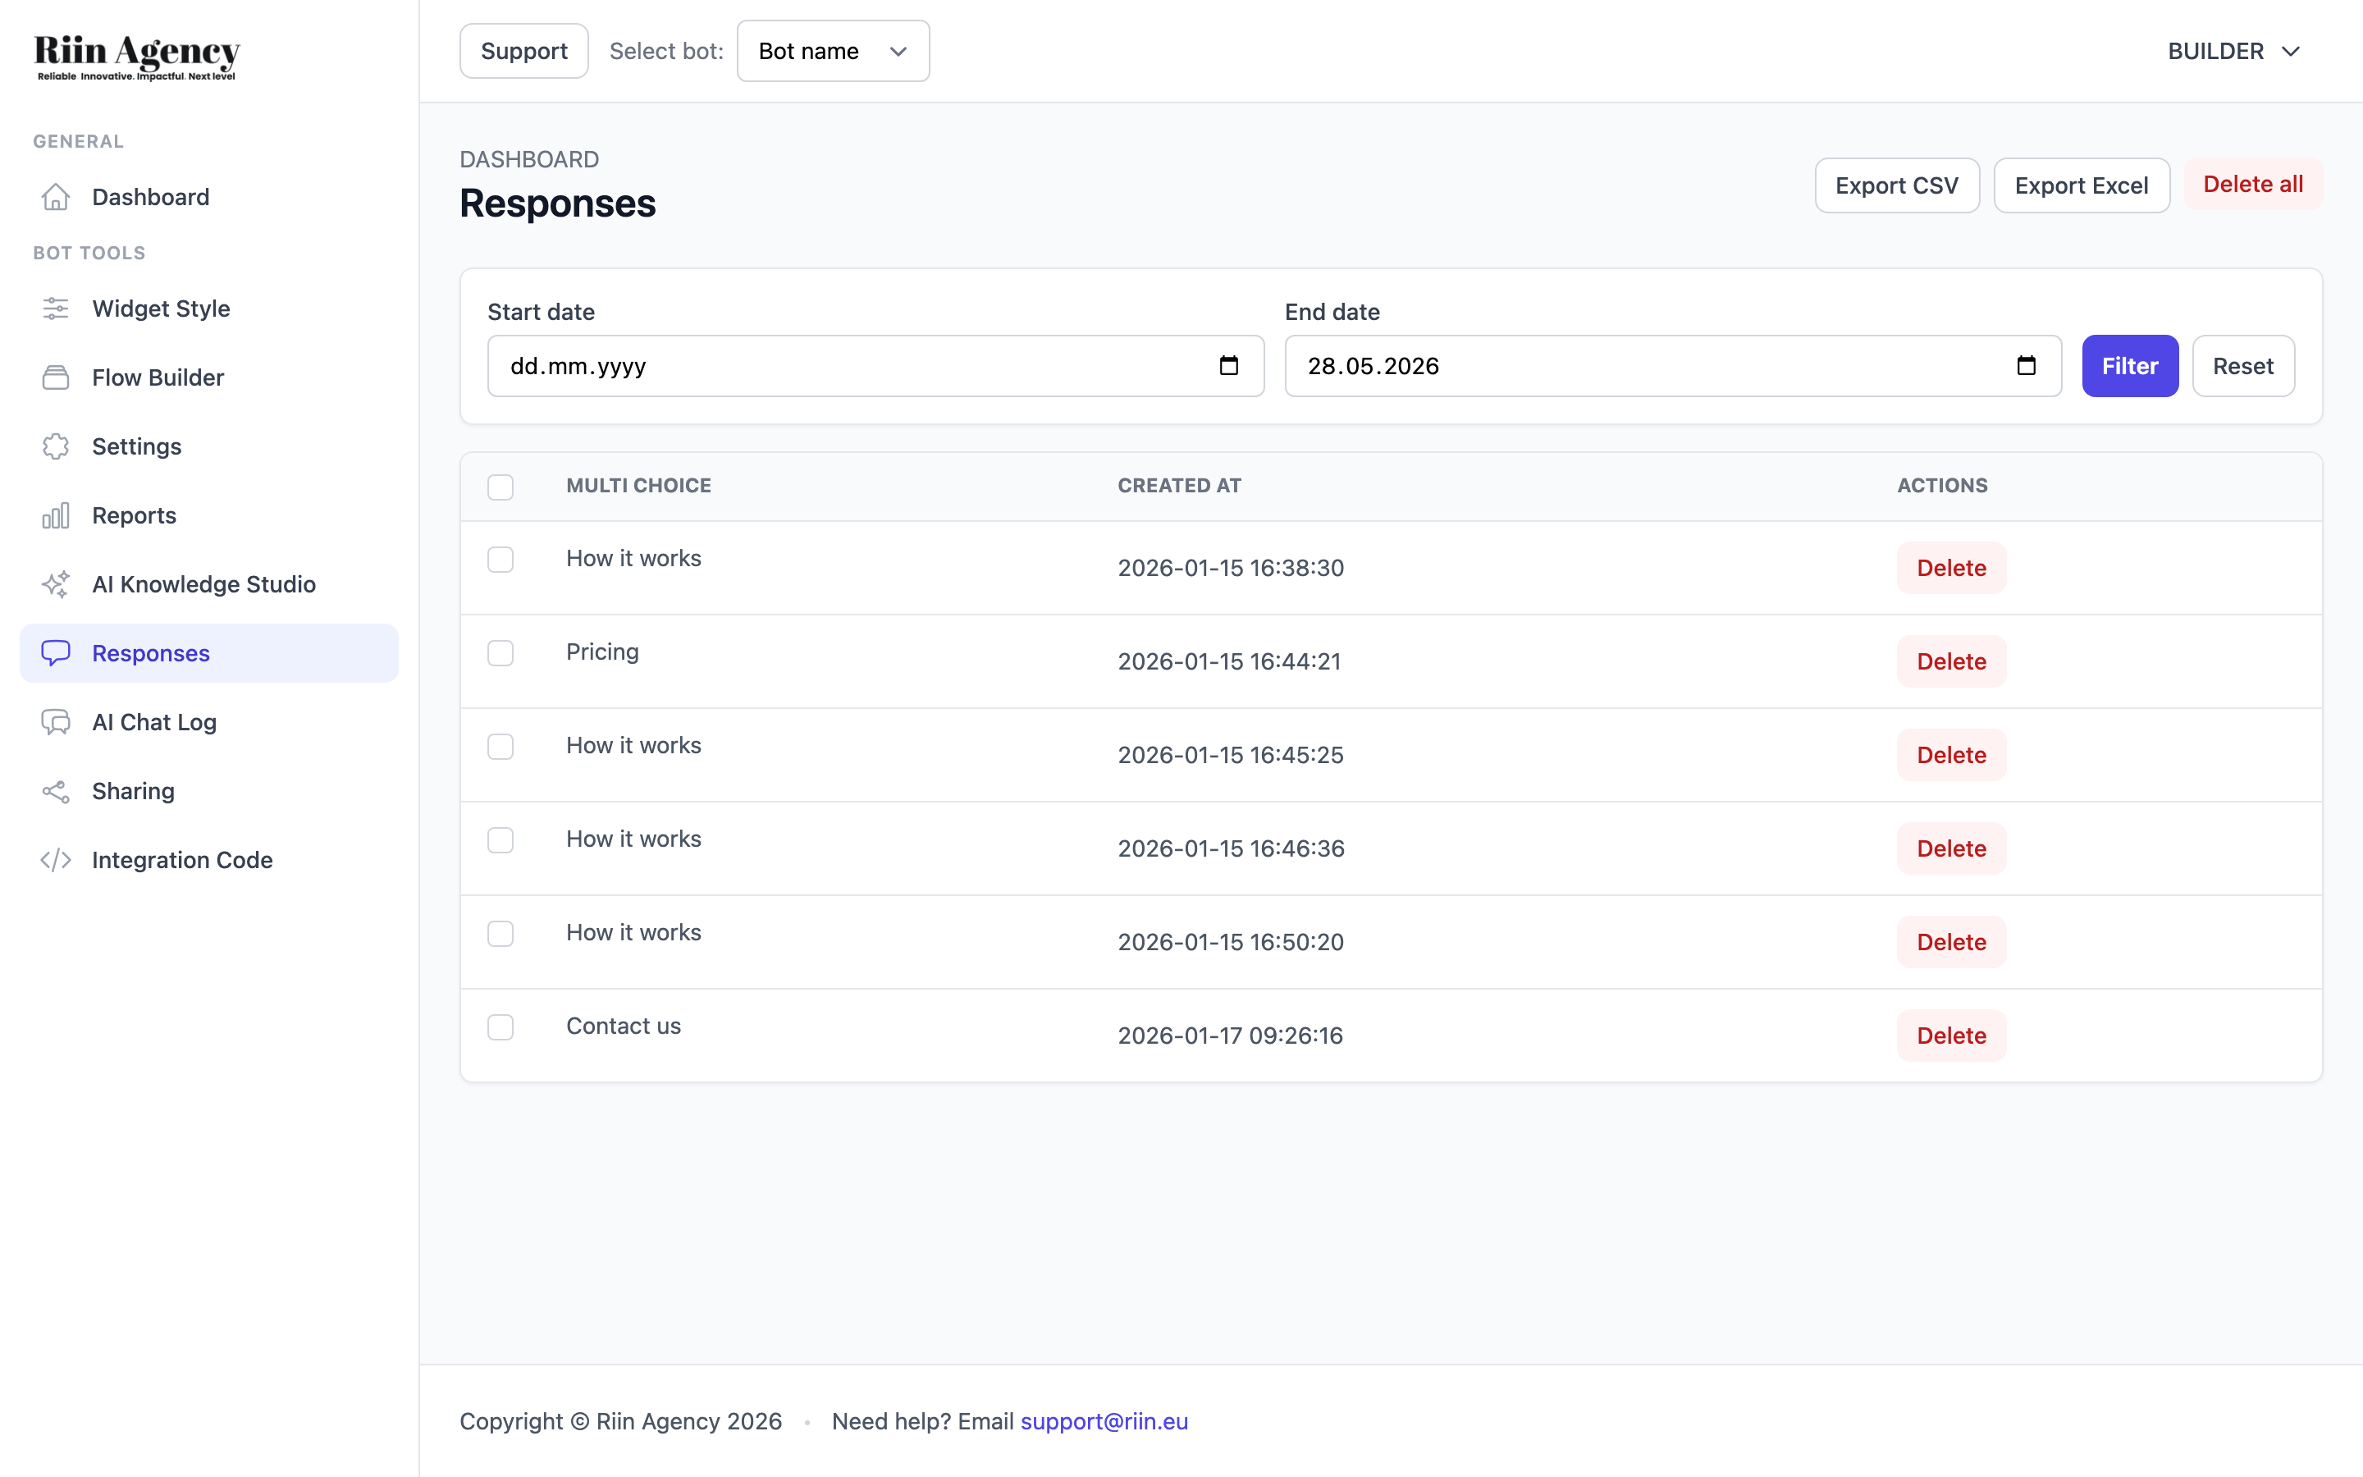Click the AI Knowledge Studio sparkle icon
This screenshot has height=1477, width=2363.
[56, 584]
